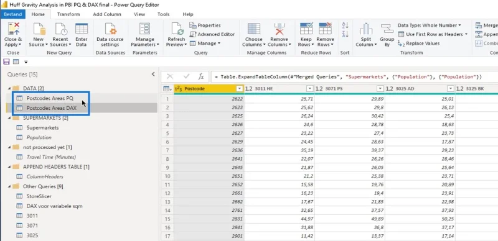Collapse the Other Queries [9] folder
Viewport: 498px width, 241px height.
(9, 186)
